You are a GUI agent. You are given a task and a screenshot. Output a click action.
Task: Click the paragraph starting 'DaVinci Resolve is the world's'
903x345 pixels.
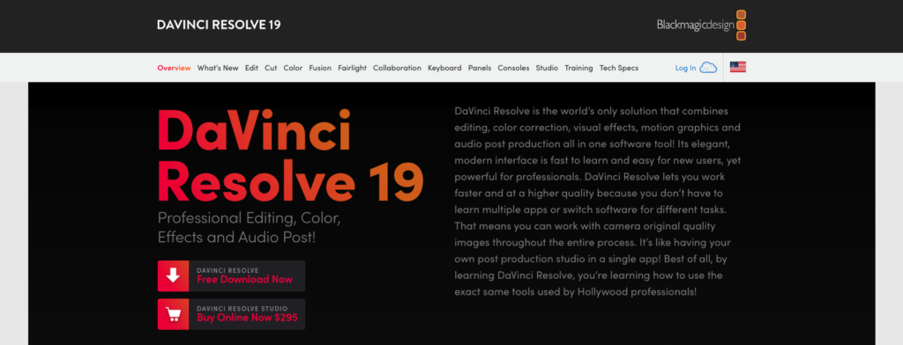pos(598,202)
